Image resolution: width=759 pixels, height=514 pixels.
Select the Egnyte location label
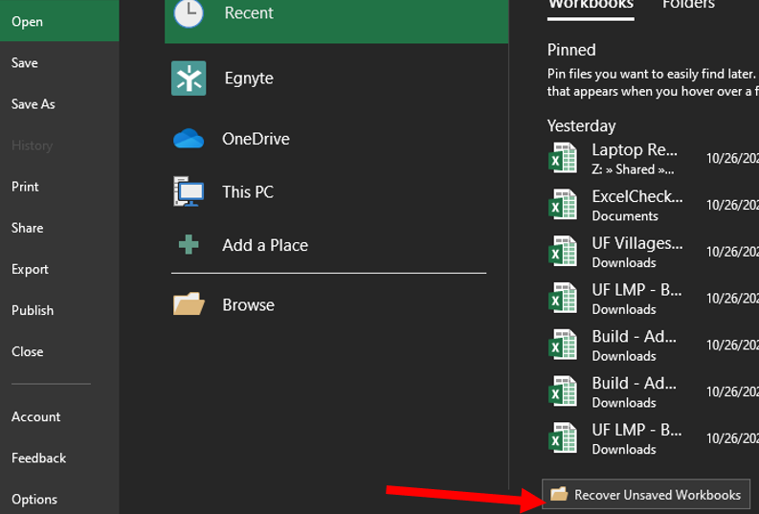coord(249,78)
